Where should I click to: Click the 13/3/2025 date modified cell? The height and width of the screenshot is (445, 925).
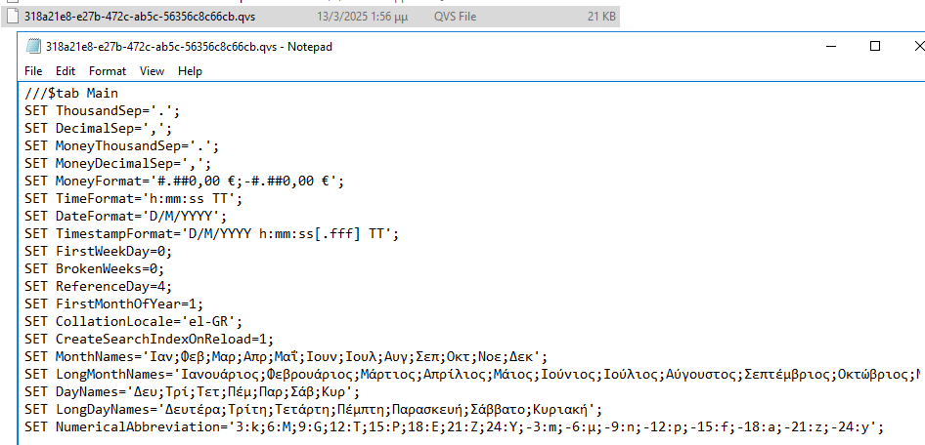(x=362, y=17)
